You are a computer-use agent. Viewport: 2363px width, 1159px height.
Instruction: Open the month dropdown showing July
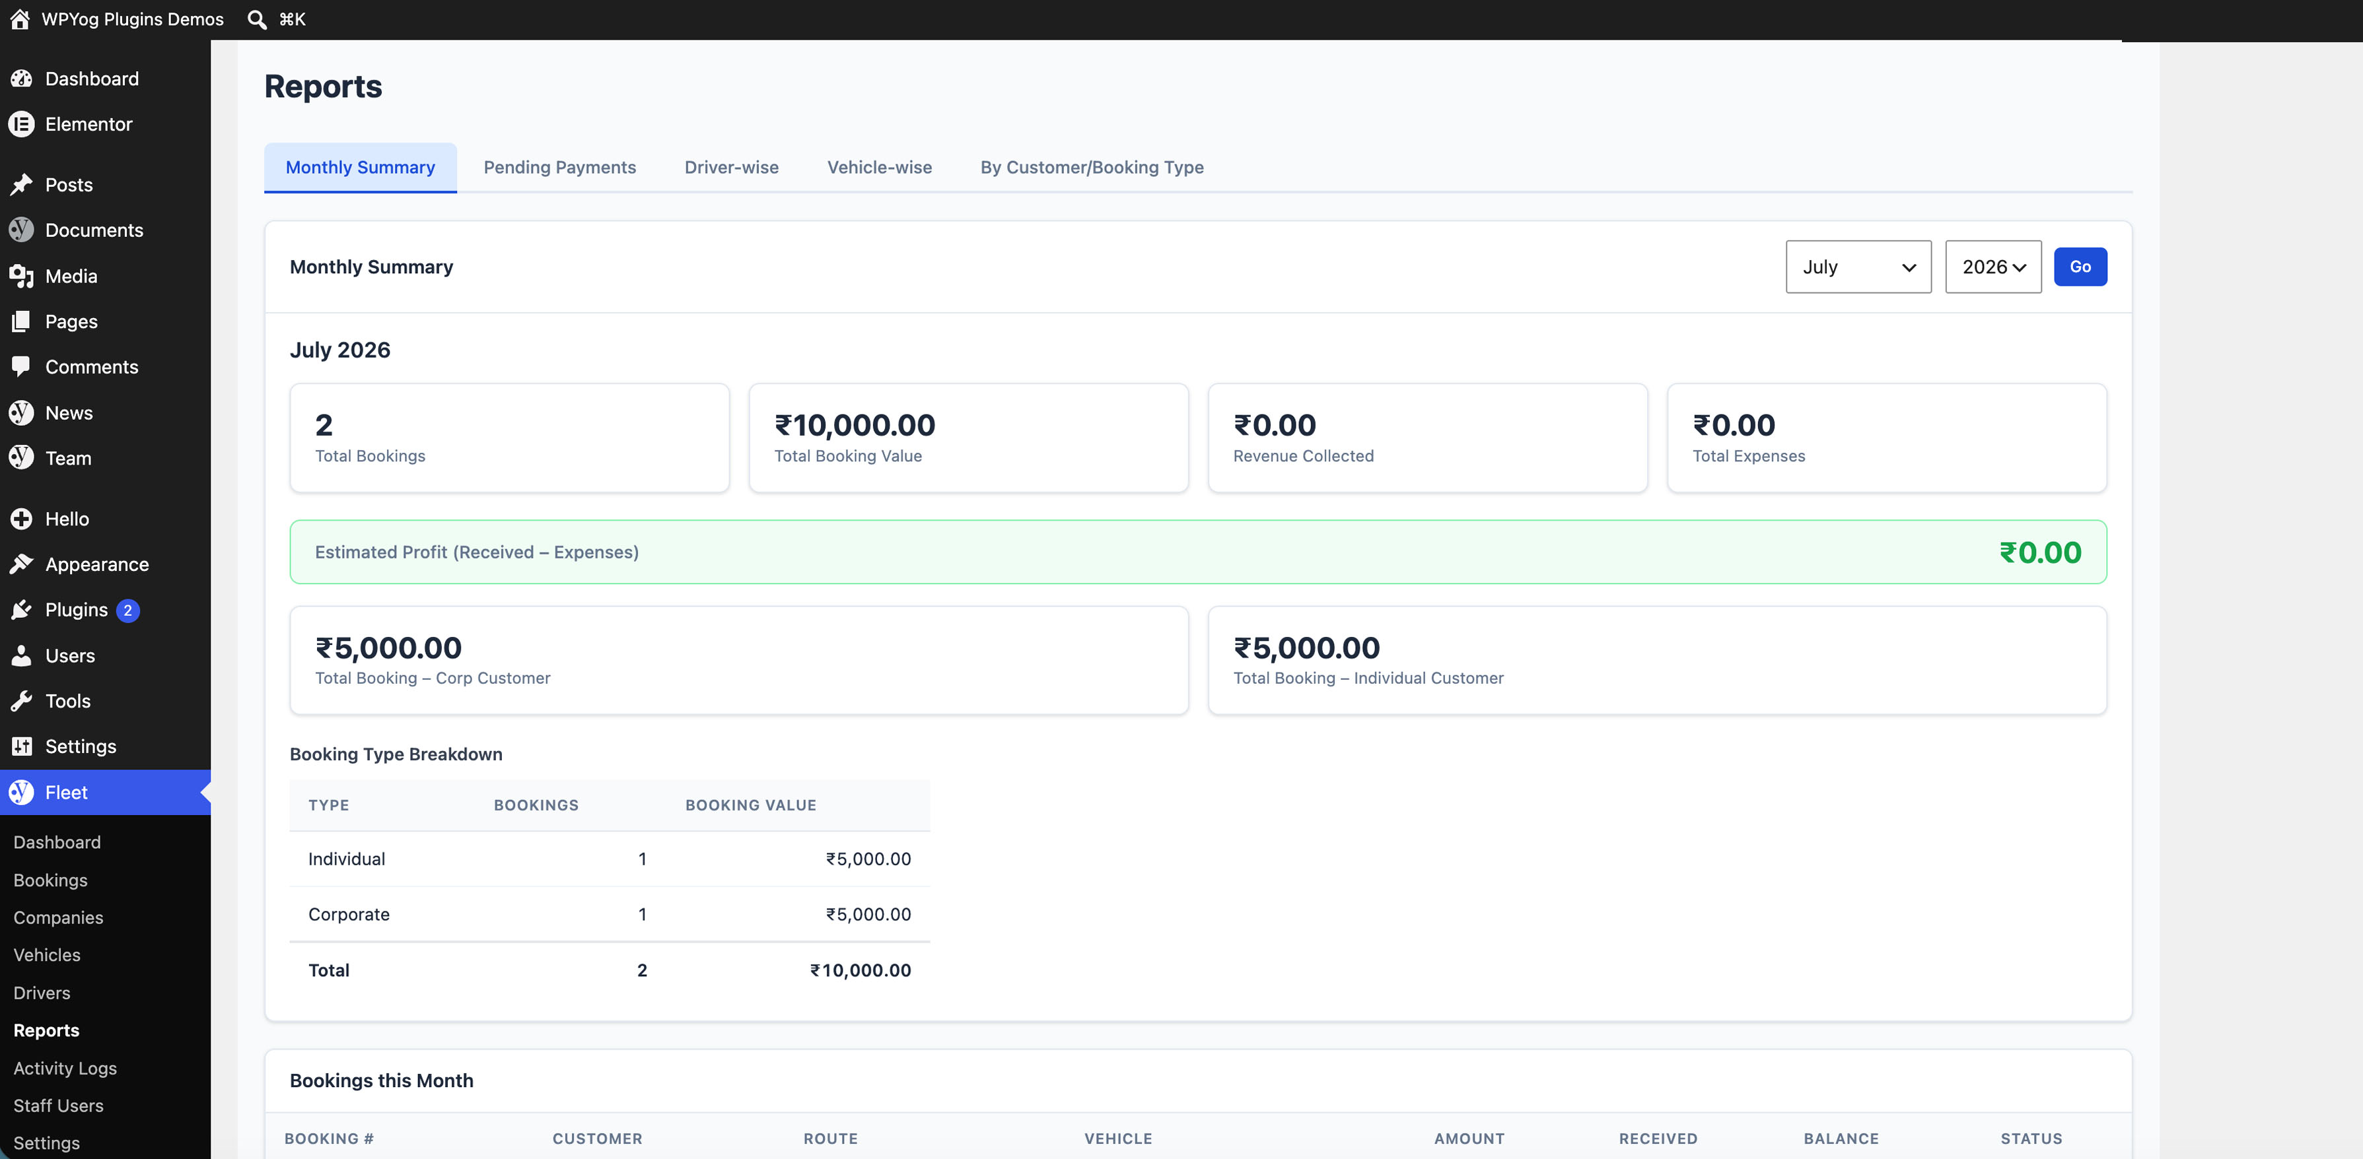click(x=1858, y=267)
